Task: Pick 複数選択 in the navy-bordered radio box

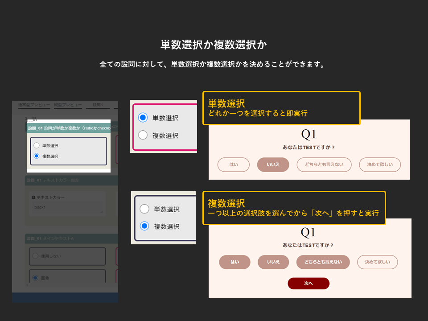Action: pos(144,226)
